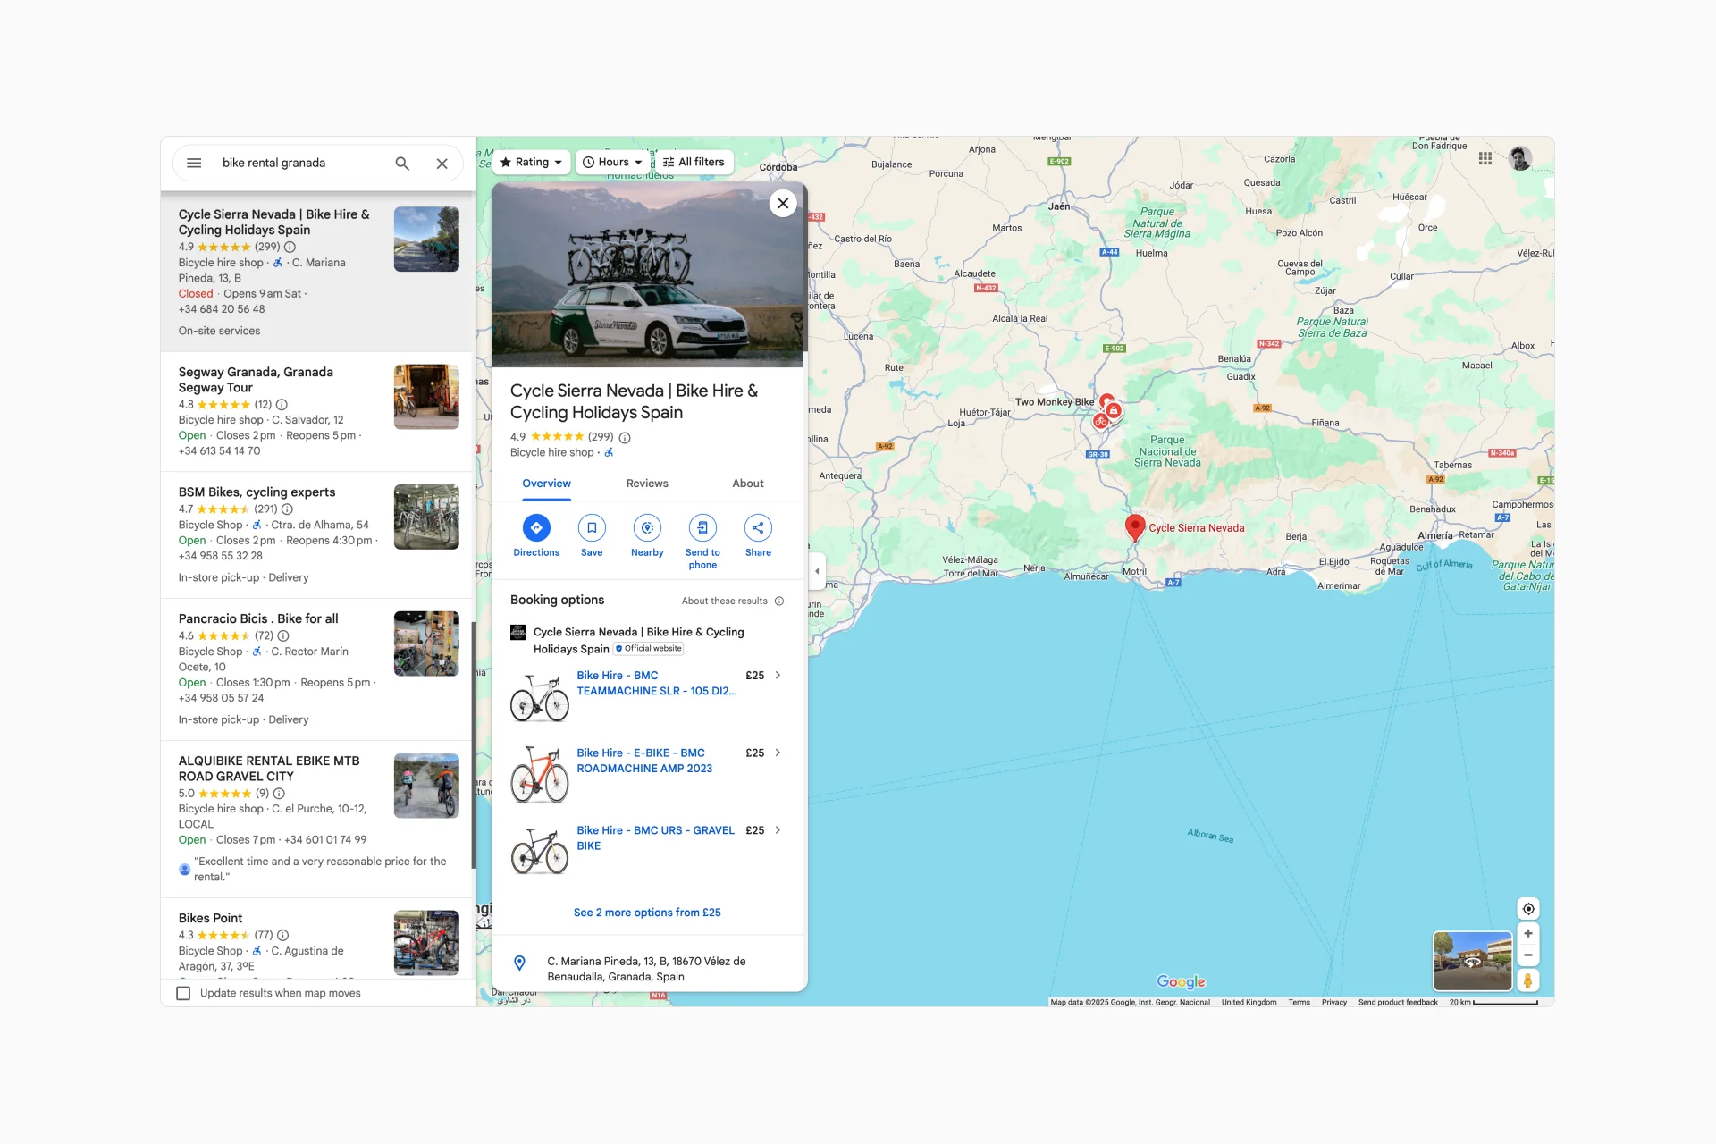Open ALQUIBIKE RENTAL EBIKE MTB result
The image size is (1716, 1144).
(x=317, y=819)
